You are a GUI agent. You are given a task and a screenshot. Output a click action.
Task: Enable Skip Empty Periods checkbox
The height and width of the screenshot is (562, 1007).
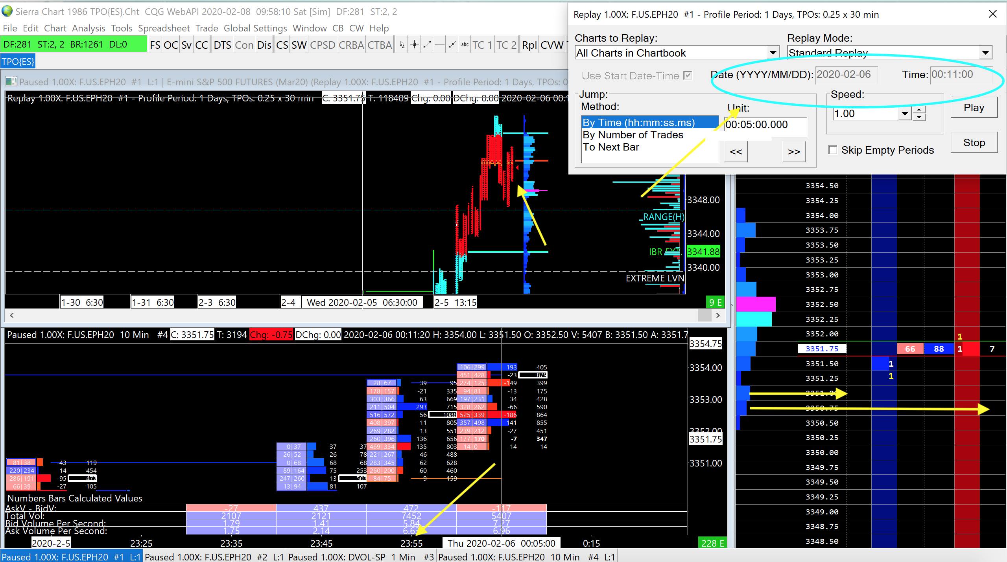coord(832,150)
